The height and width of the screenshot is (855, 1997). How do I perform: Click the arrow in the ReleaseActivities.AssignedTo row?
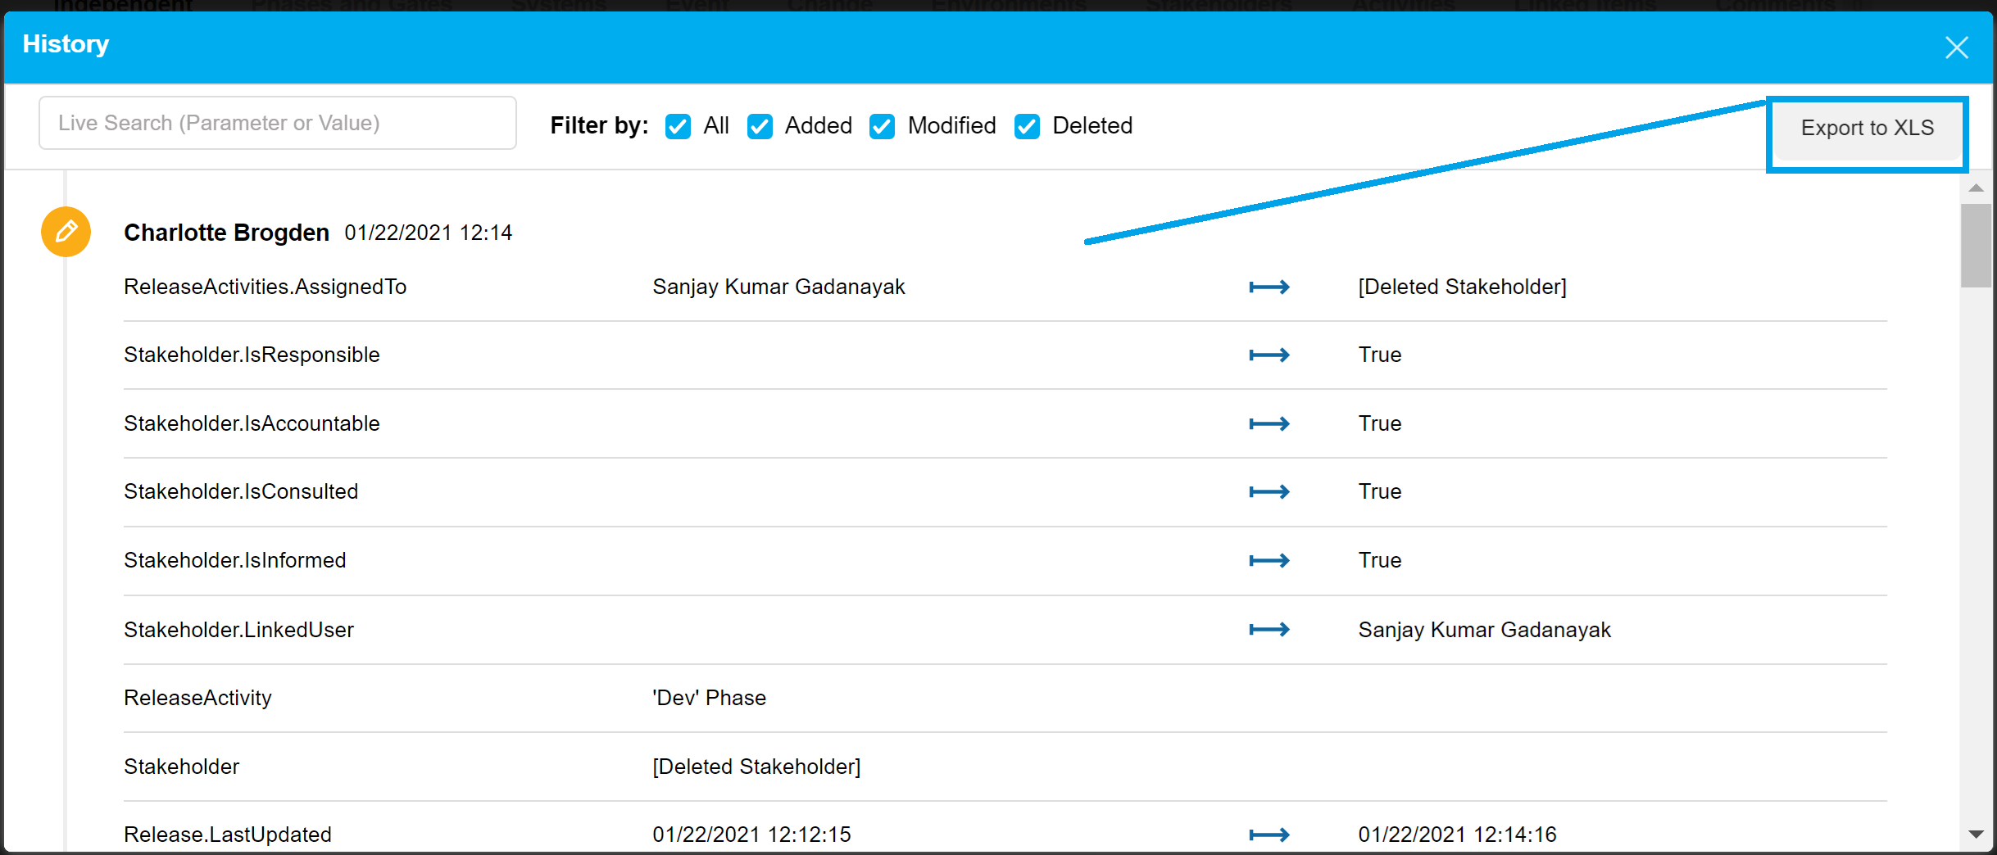(x=1269, y=287)
